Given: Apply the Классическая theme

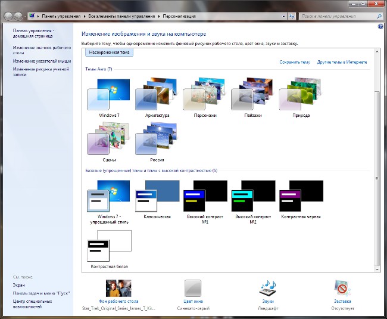Looking at the screenshot, I should point(157,200).
